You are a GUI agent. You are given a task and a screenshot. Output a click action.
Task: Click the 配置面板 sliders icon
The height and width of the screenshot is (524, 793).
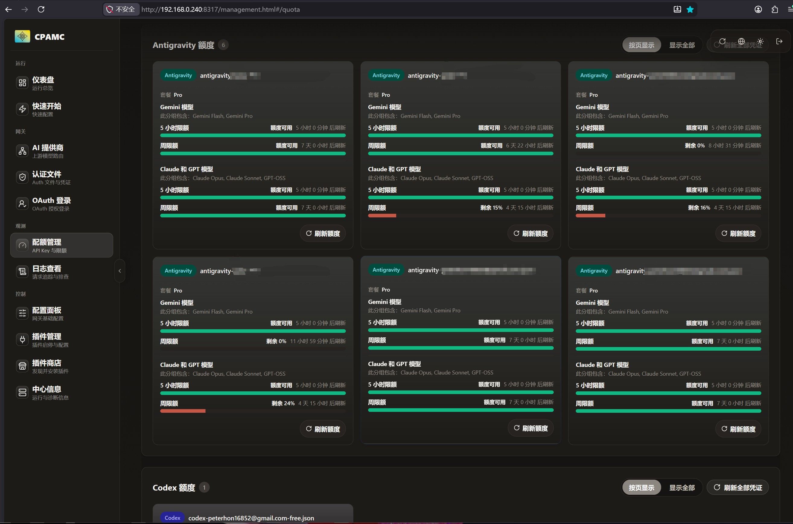coord(22,314)
